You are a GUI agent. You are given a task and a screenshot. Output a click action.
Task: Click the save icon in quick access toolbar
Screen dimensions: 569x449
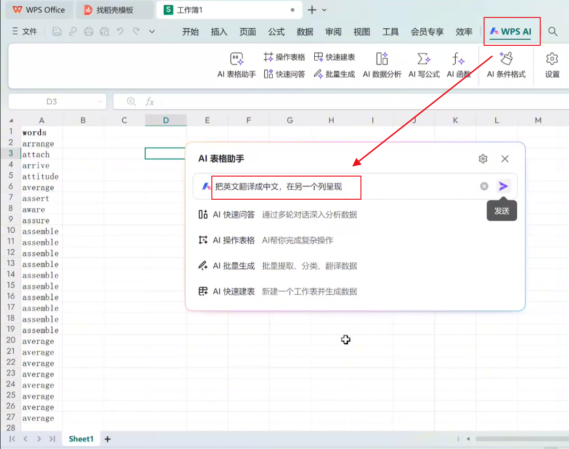[57, 32]
